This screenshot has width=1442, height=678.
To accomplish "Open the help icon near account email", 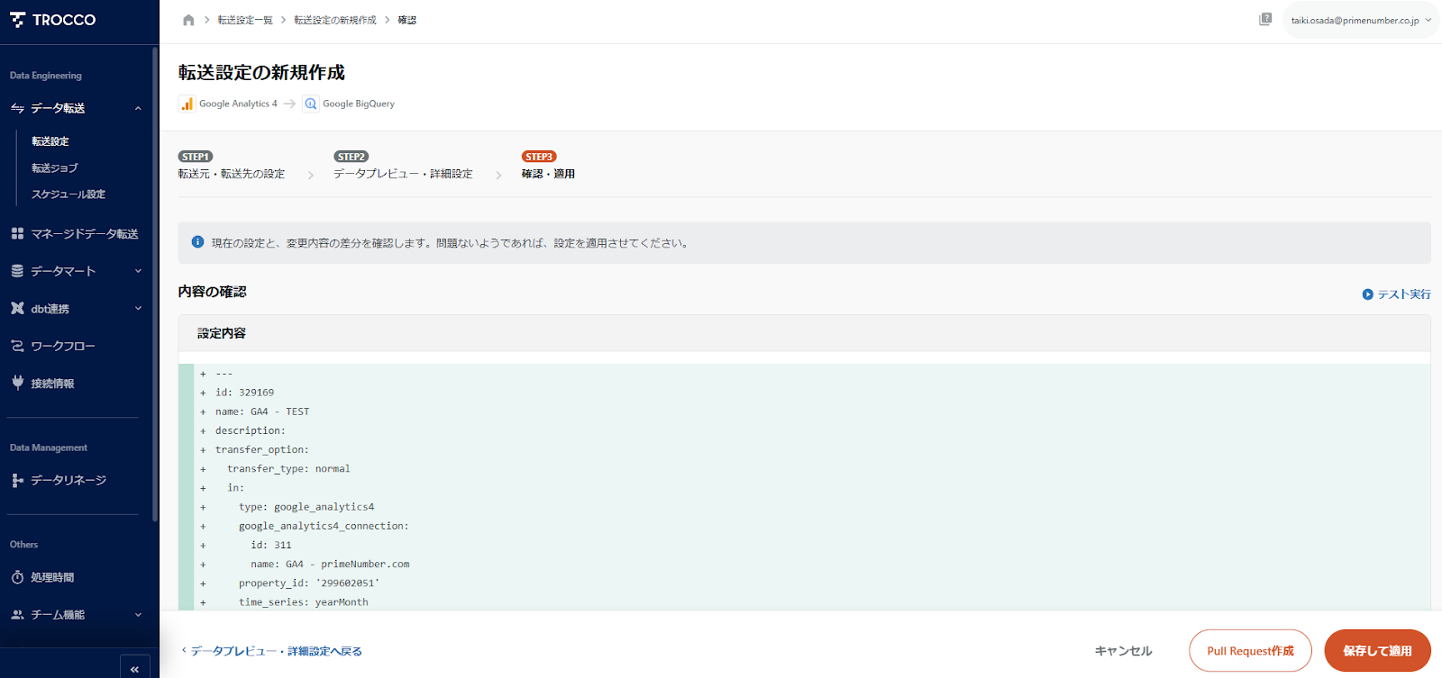I will [1265, 19].
